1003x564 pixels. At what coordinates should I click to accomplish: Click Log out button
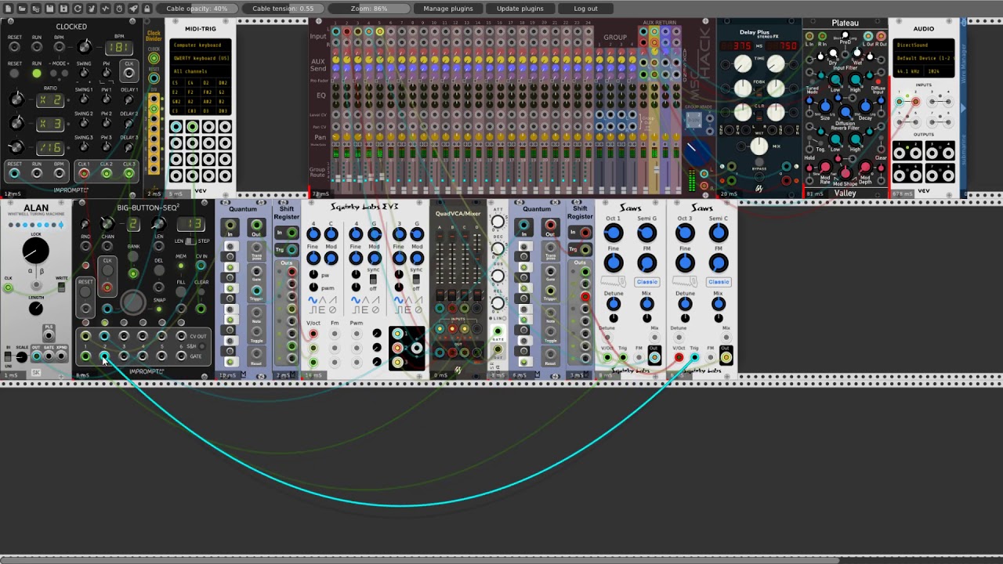pyautogui.click(x=585, y=9)
